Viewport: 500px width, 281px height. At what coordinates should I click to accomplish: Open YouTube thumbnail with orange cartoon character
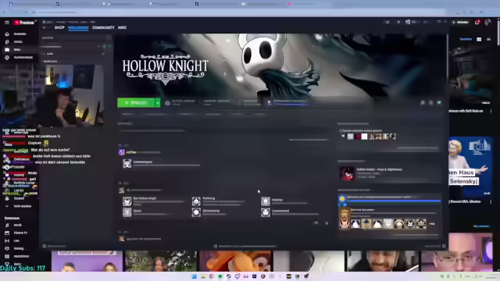click(236, 261)
